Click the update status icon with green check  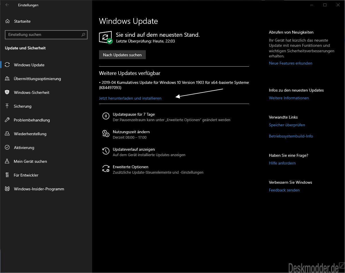[106, 38]
